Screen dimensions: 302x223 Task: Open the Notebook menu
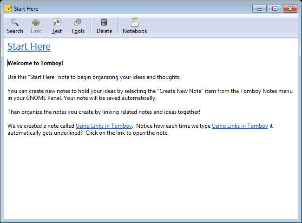pos(135,26)
